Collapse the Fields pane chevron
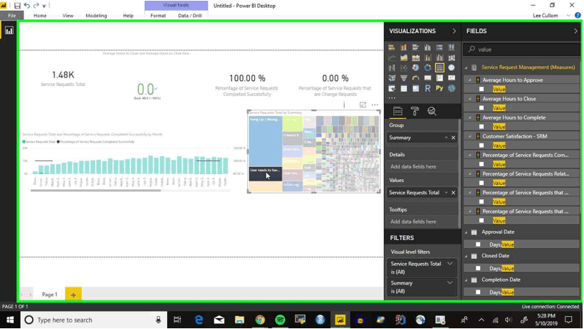This screenshot has width=584, height=329. click(x=576, y=31)
